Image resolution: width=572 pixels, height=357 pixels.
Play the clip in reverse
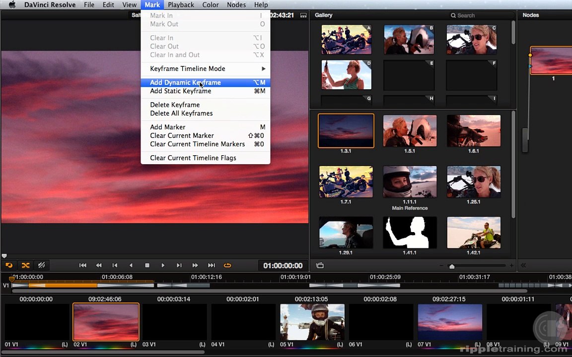pyautogui.click(x=131, y=265)
